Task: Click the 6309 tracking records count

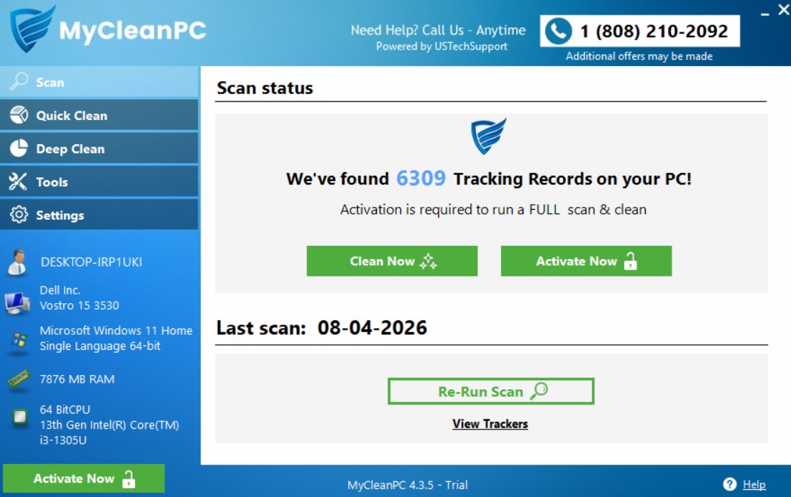Action: (x=421, y=178)
